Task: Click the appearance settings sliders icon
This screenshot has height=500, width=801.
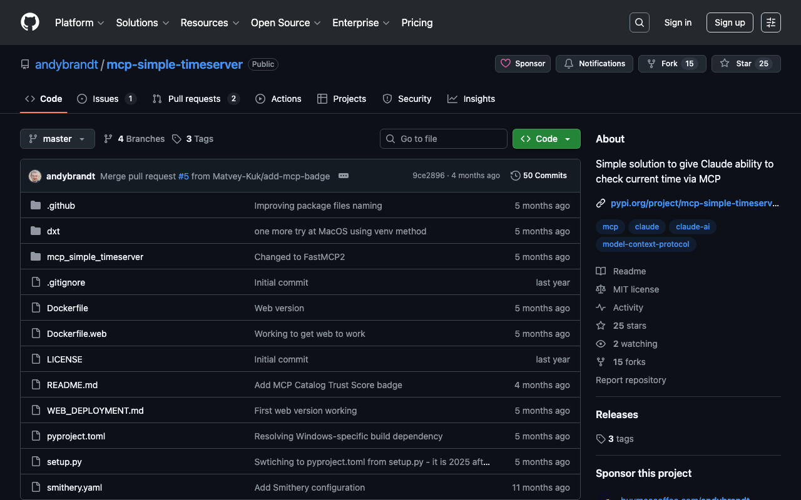Action: pos(770,22)
